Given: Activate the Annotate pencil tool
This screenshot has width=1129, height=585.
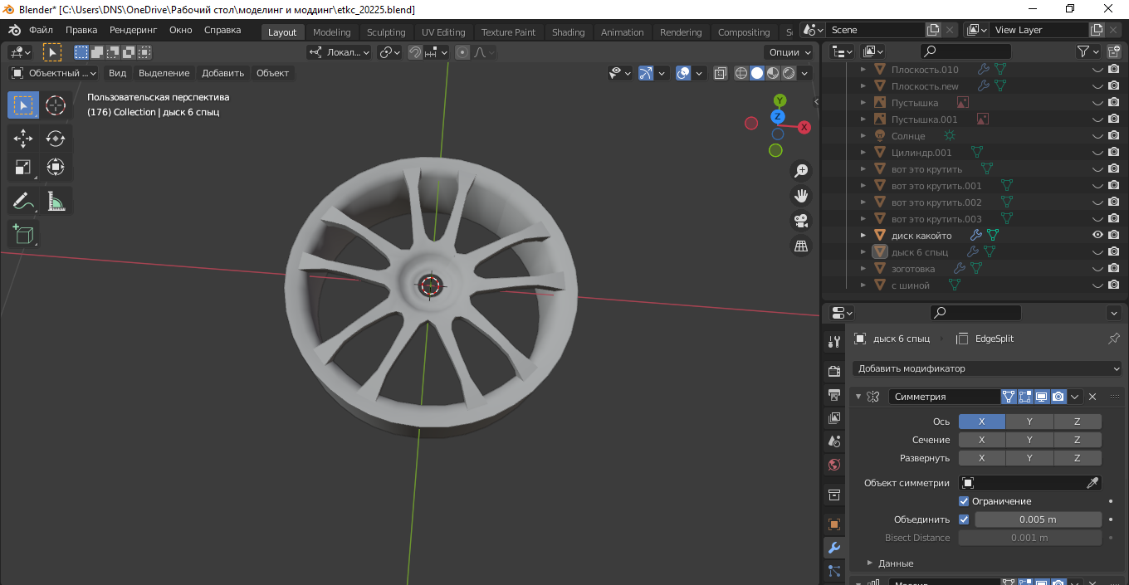Looking at the screenshot, I should [23, 201].
